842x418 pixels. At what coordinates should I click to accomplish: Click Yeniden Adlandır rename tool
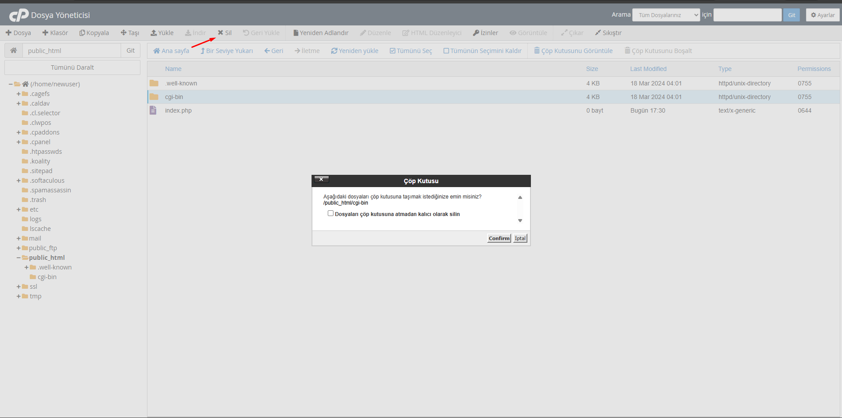pos(321,33)
